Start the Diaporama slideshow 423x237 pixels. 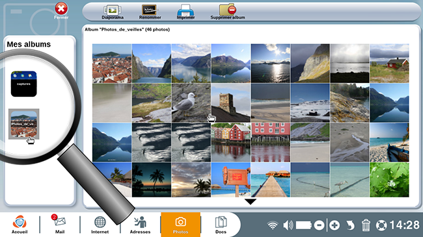coord(113,12)
